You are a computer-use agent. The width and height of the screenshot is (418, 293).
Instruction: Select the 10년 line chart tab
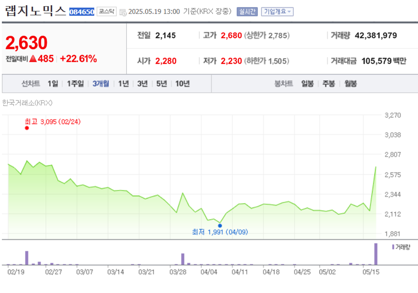point(183,84)
